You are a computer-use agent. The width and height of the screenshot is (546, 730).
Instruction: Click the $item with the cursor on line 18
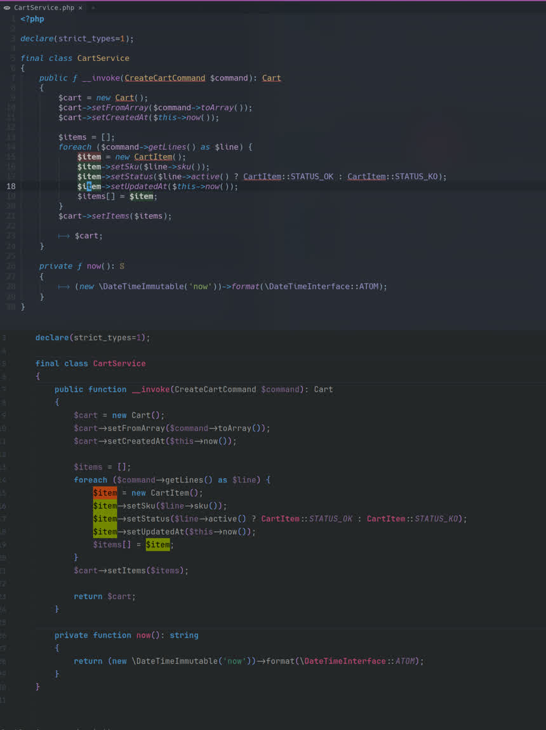pyautogui.click(x=89, y=186)
